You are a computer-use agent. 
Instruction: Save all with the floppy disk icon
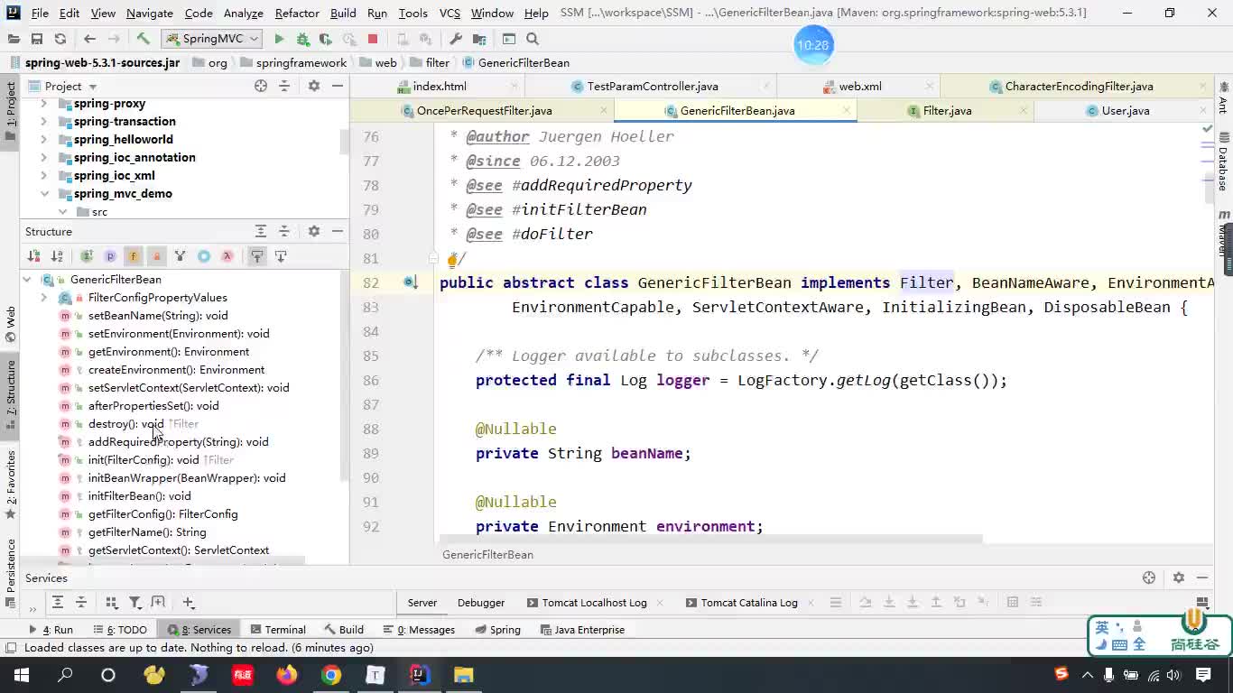coord(37,39)
